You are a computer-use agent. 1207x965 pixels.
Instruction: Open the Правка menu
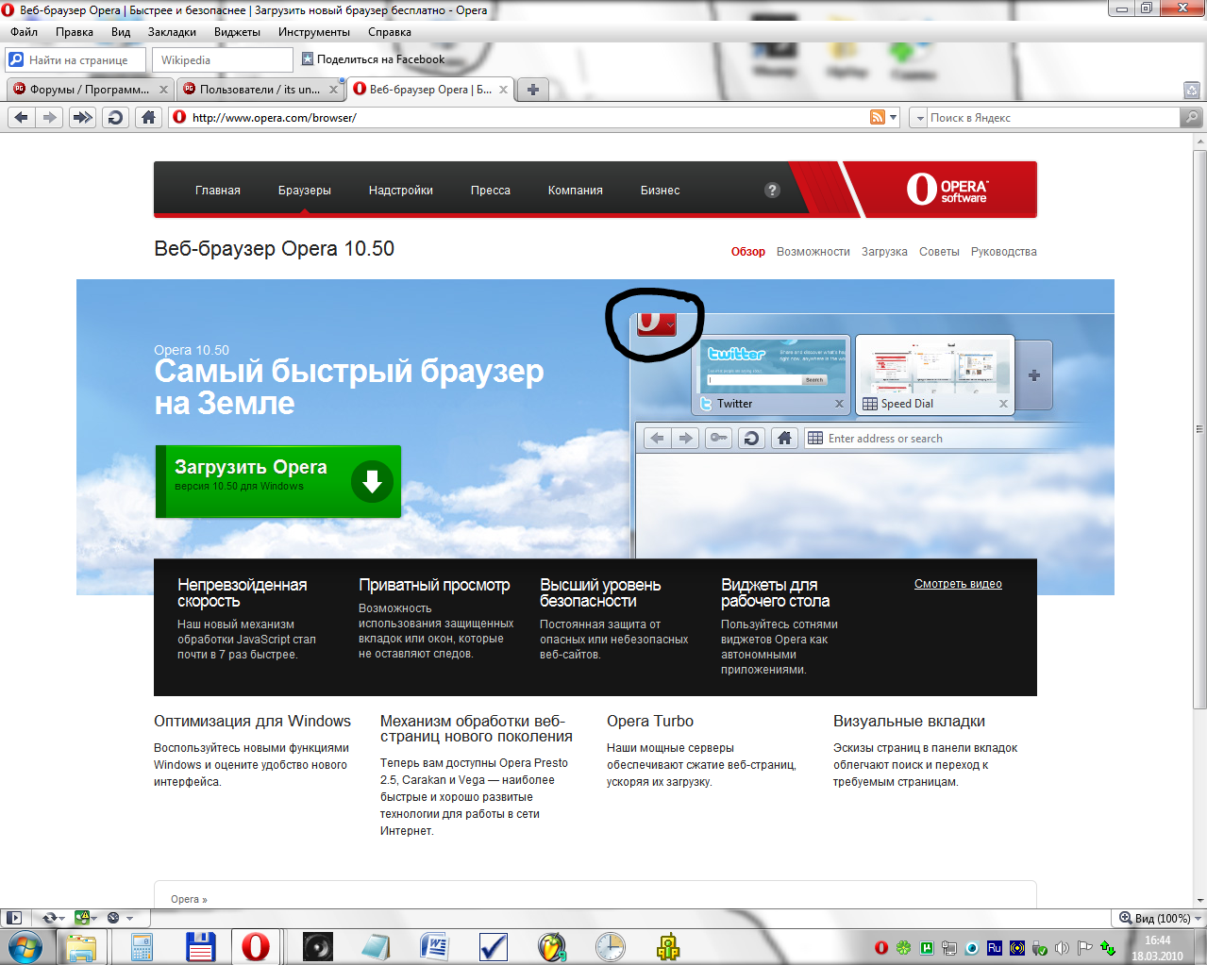click(75, 32)
